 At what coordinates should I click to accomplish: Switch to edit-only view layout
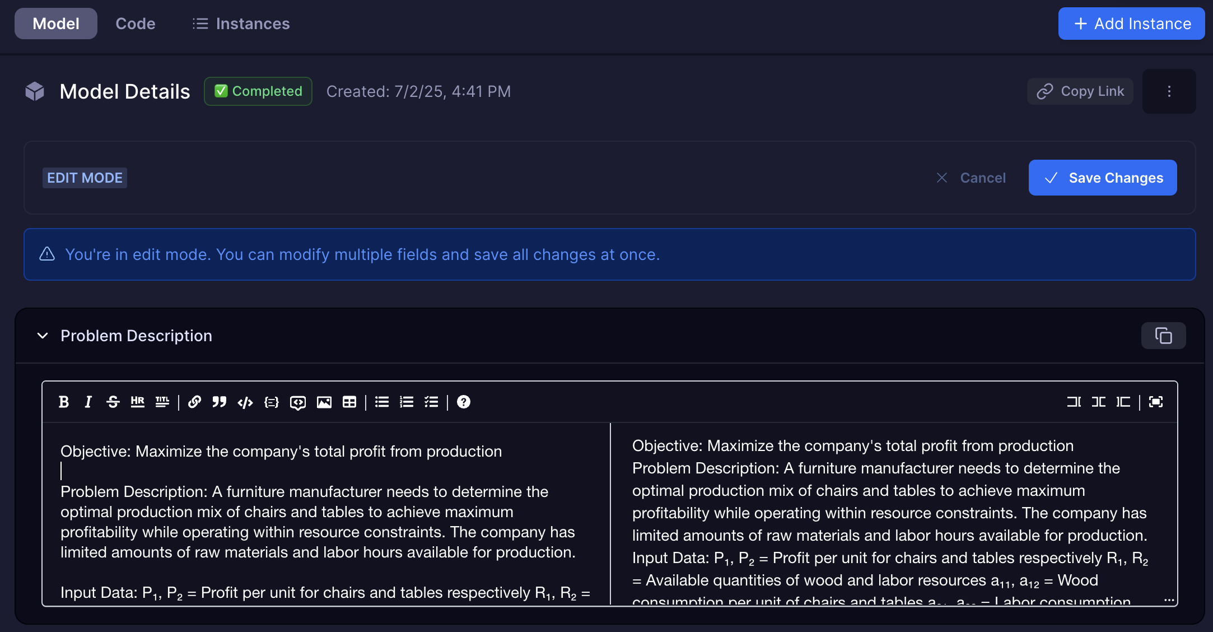[1074, 402]
